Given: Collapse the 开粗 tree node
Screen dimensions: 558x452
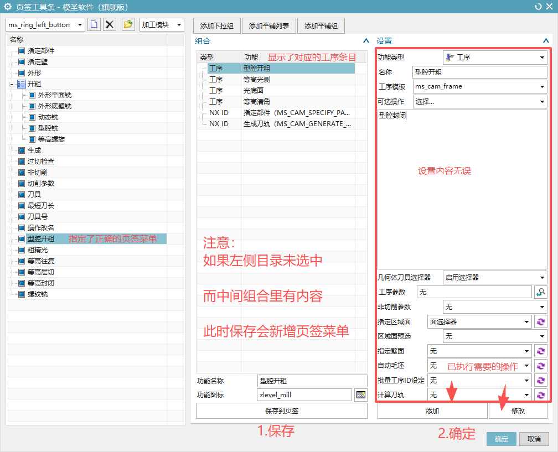Looking at the screenshot, I should [x=12, y=84].
